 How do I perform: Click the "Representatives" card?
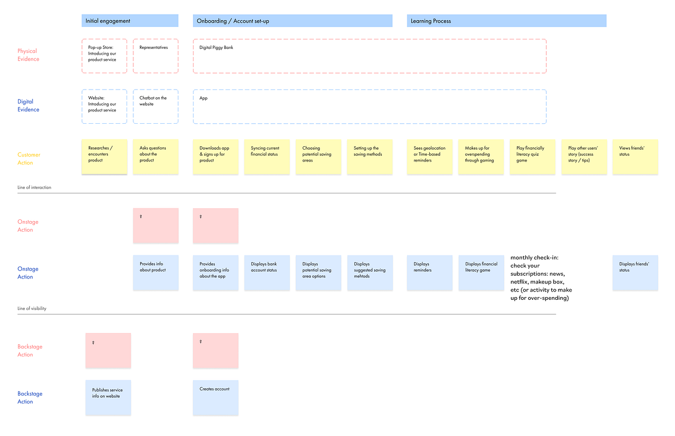point(155,55)
